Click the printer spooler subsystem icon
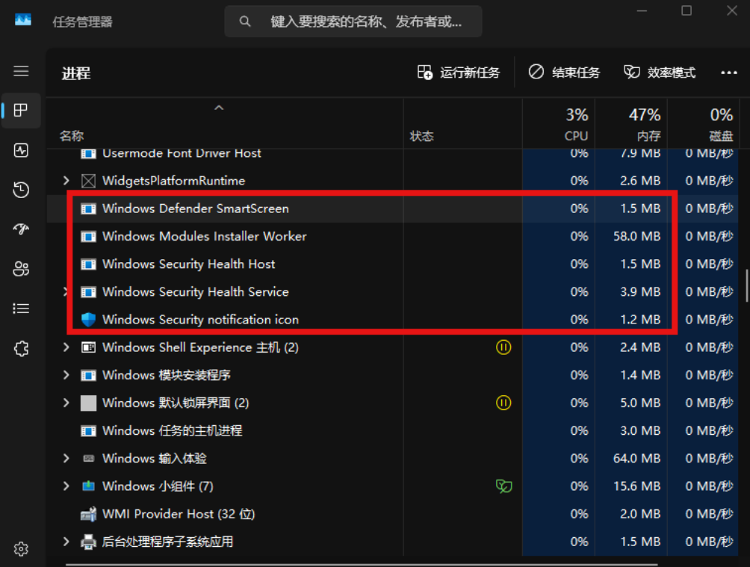 point(88,542)
